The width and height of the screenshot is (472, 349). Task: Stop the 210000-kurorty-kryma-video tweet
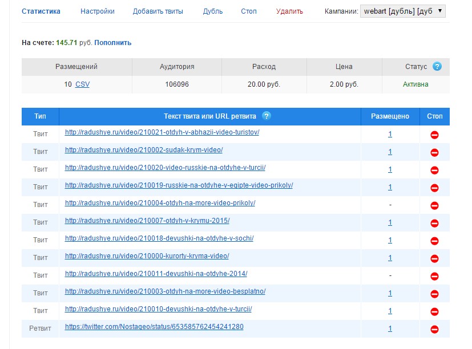[x=434, y=259]
